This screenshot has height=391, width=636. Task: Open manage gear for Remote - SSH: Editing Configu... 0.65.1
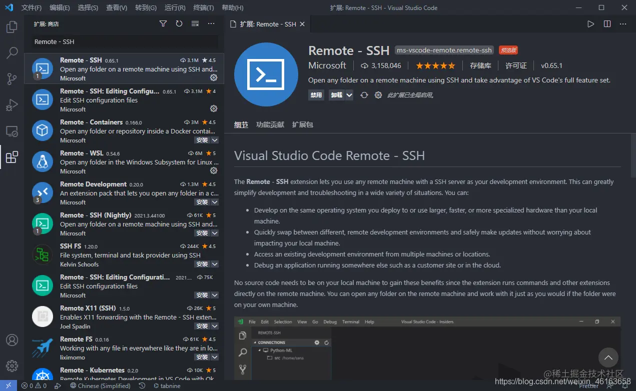click(214, 108)
